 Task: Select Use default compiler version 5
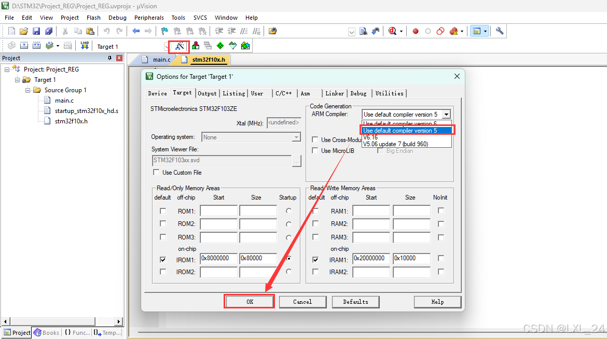pos(406,131)
